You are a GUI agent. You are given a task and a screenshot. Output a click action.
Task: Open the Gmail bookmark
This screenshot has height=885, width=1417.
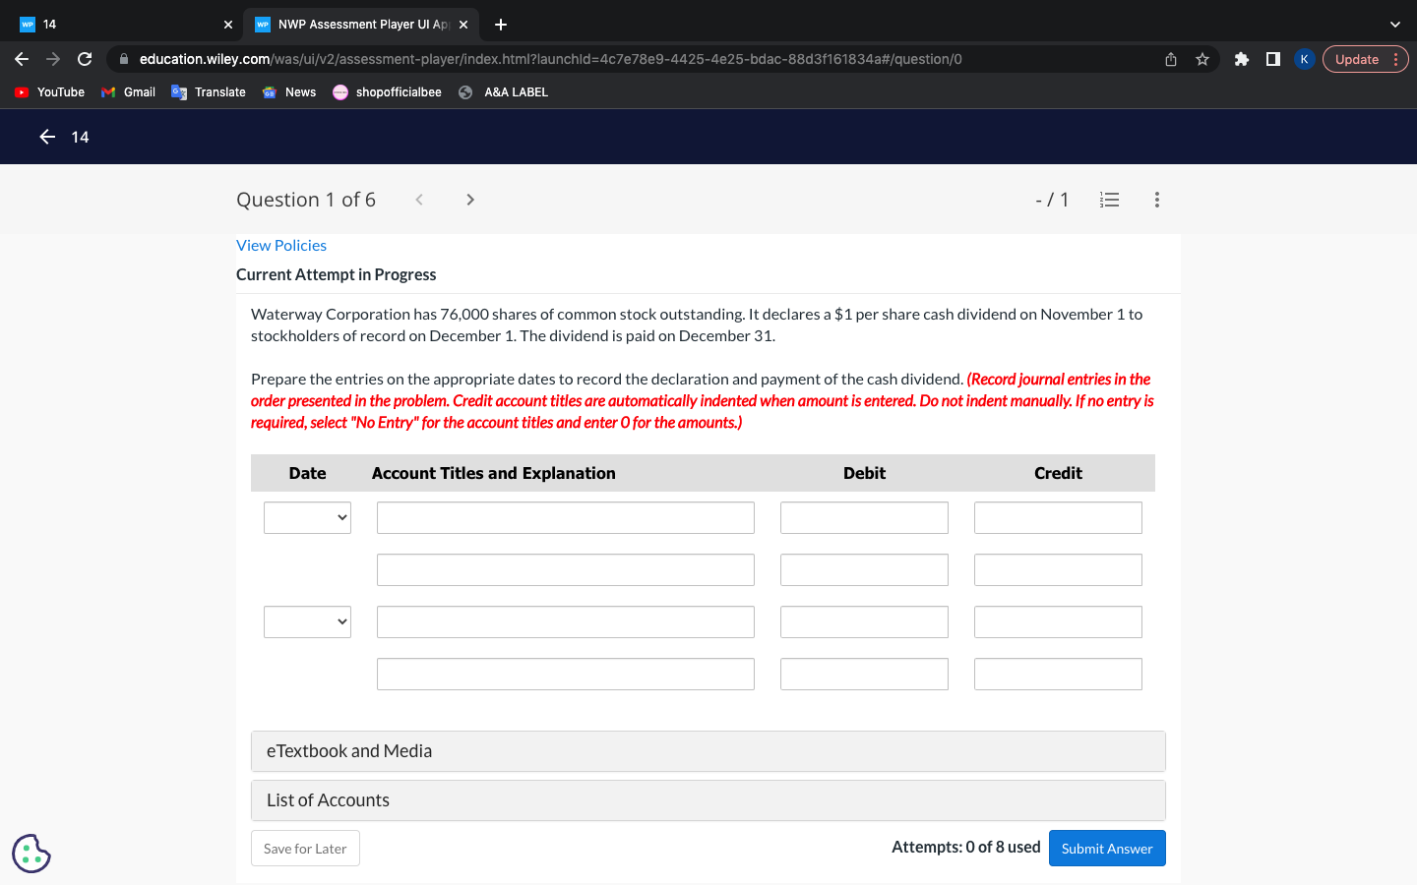click(128, 91)
